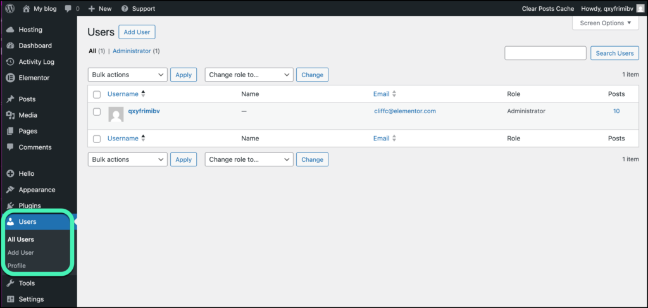648x308 pixels.
Task: Open Add User submenu item
Action: [x=21, y=252]
